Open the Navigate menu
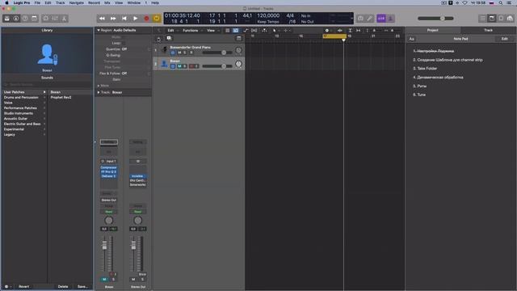The width and height of the screenshot is (517, 291). tap(77, 2)
